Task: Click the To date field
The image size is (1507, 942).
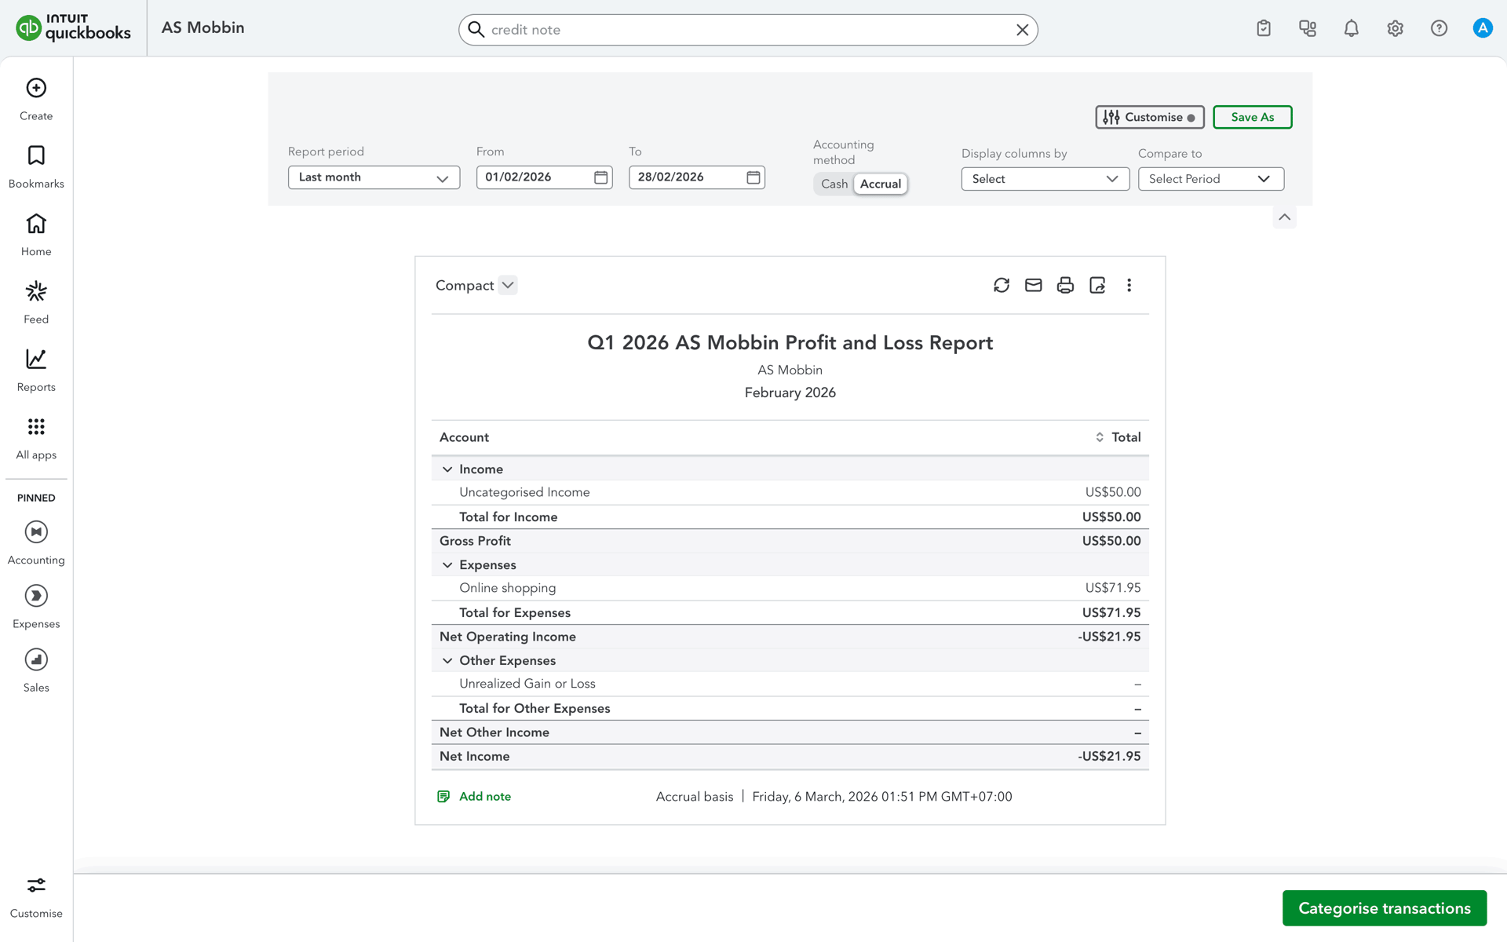Action: pos(696,177)
